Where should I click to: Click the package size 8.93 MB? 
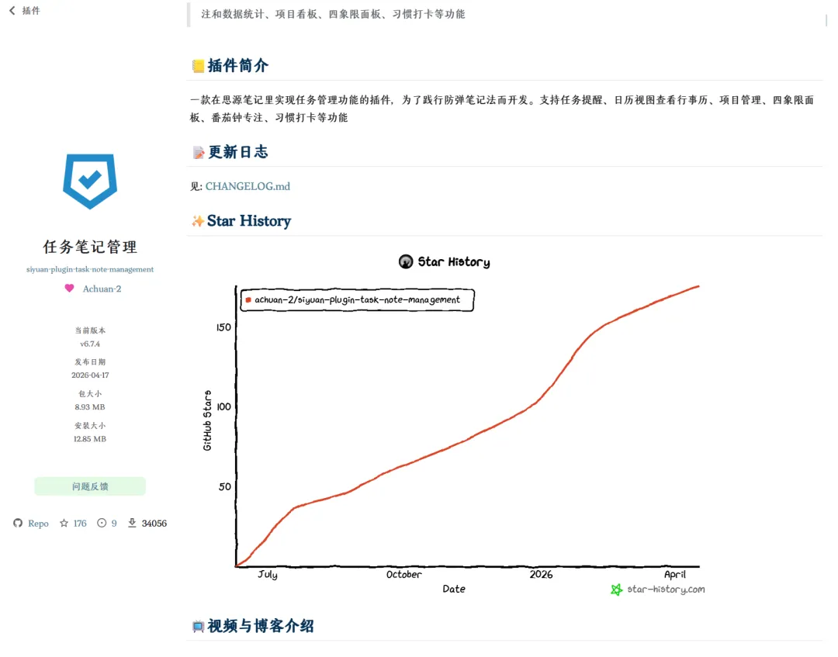[x=90, y=407]
